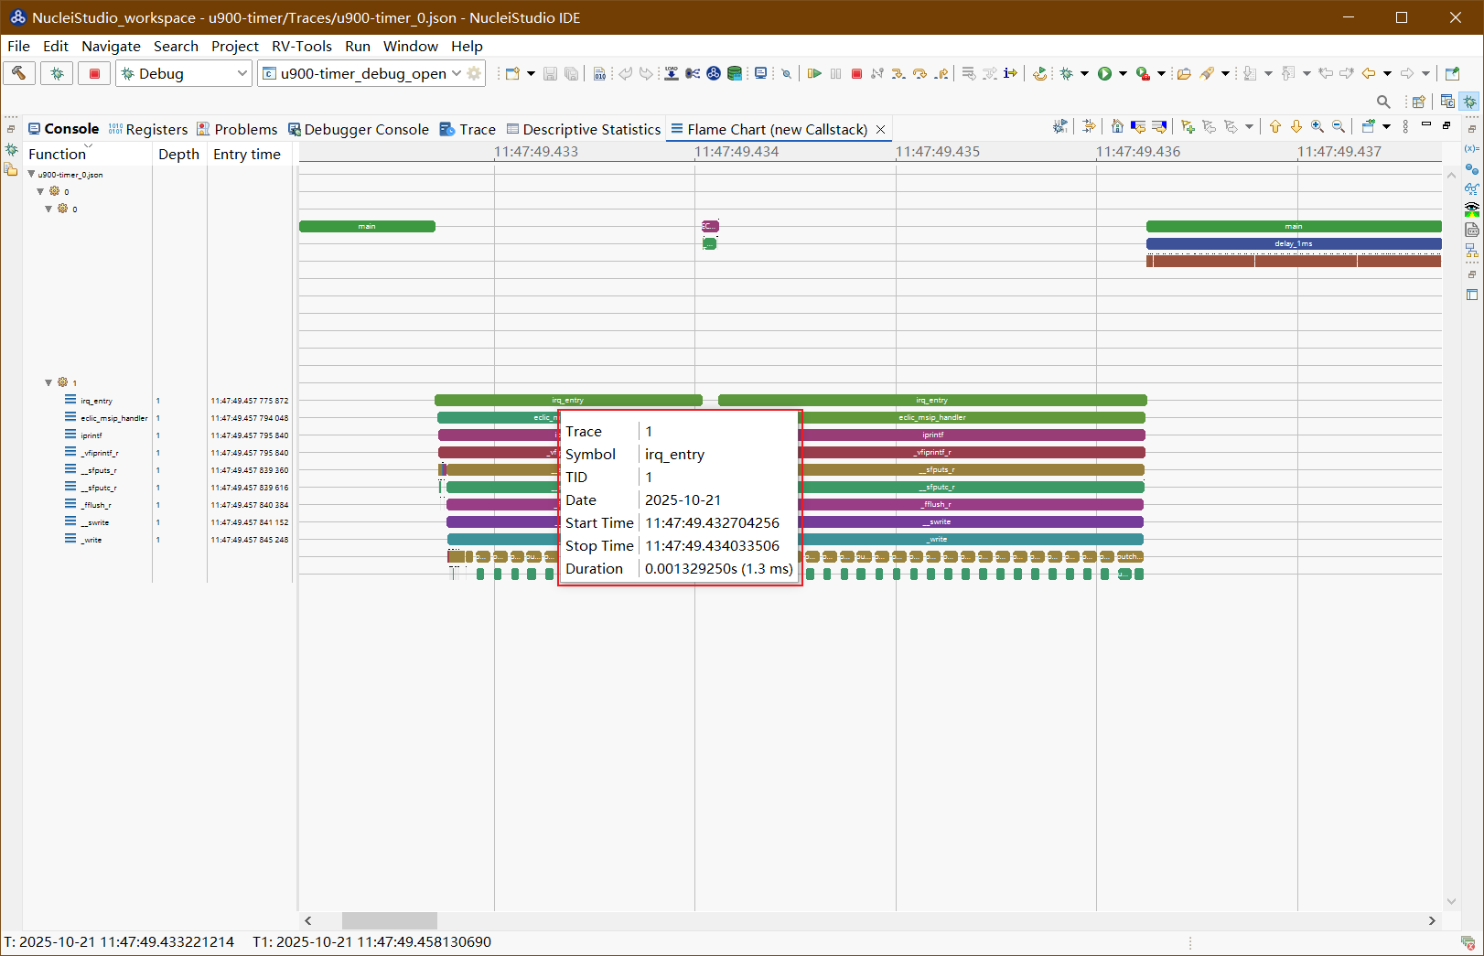Sort by the Entry time column header
The image size is (1484, 956).
click(247, 154)
